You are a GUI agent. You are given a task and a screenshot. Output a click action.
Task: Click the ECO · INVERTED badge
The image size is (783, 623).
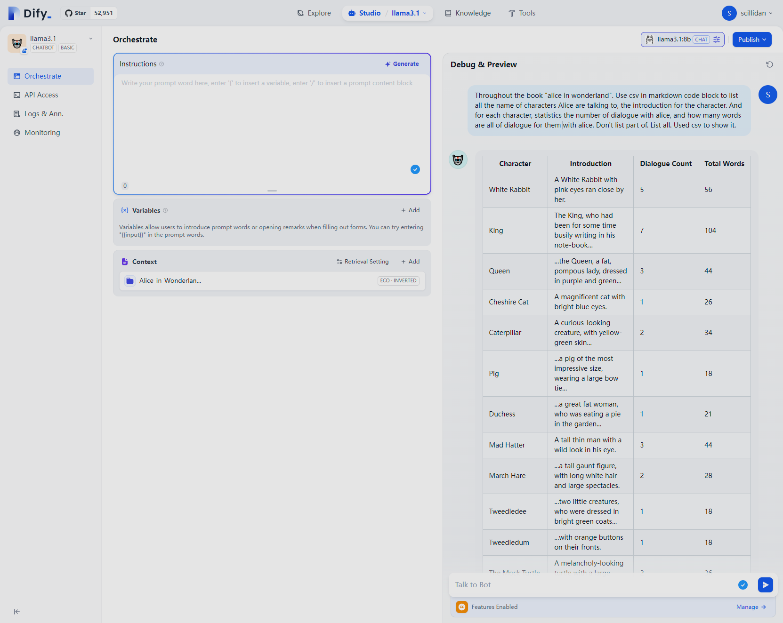[398, 281]
